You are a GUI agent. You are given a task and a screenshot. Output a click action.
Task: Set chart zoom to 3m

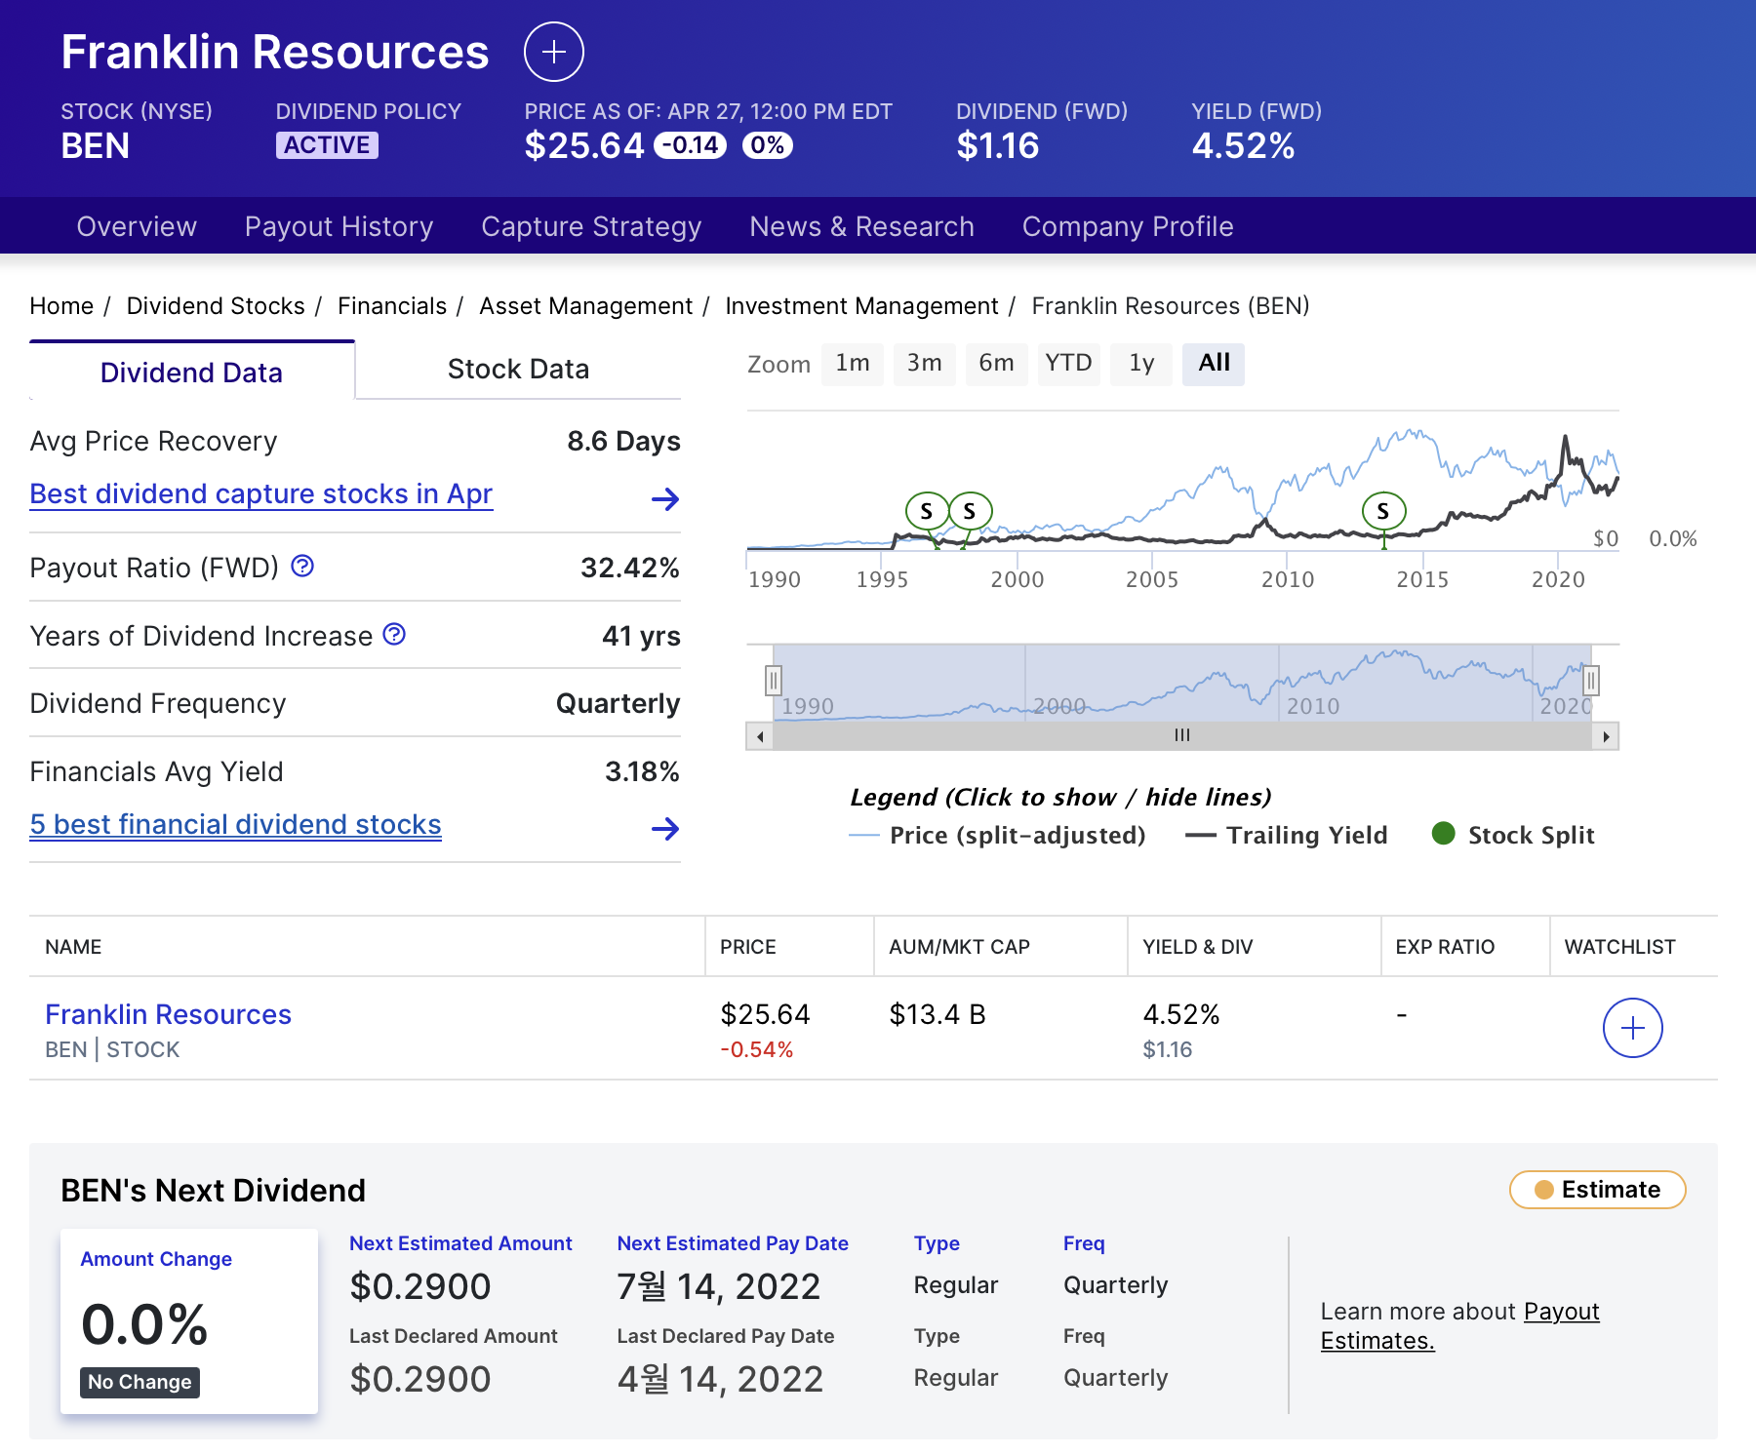pos(925,364)
